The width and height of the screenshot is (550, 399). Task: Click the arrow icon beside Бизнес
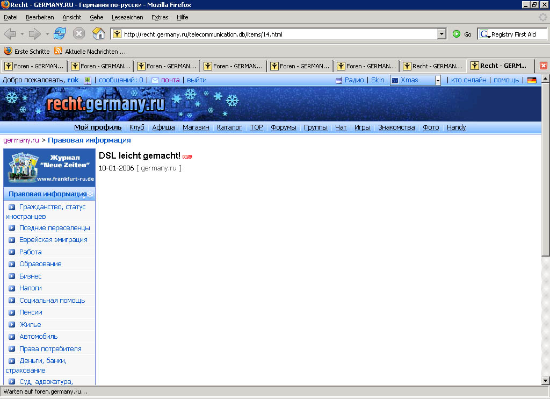pos(12,276)
